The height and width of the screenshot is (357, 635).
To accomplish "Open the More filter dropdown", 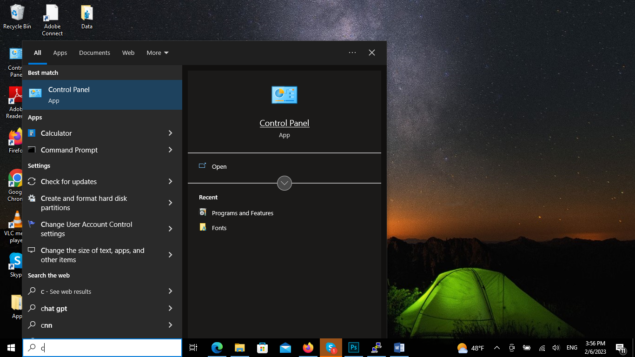I will click(x=158, y=53).
